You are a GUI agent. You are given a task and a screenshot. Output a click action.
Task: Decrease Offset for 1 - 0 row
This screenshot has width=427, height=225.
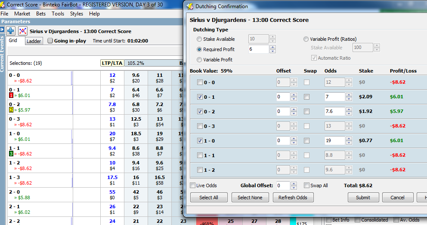pyautogui.click(x=294, y=143)
